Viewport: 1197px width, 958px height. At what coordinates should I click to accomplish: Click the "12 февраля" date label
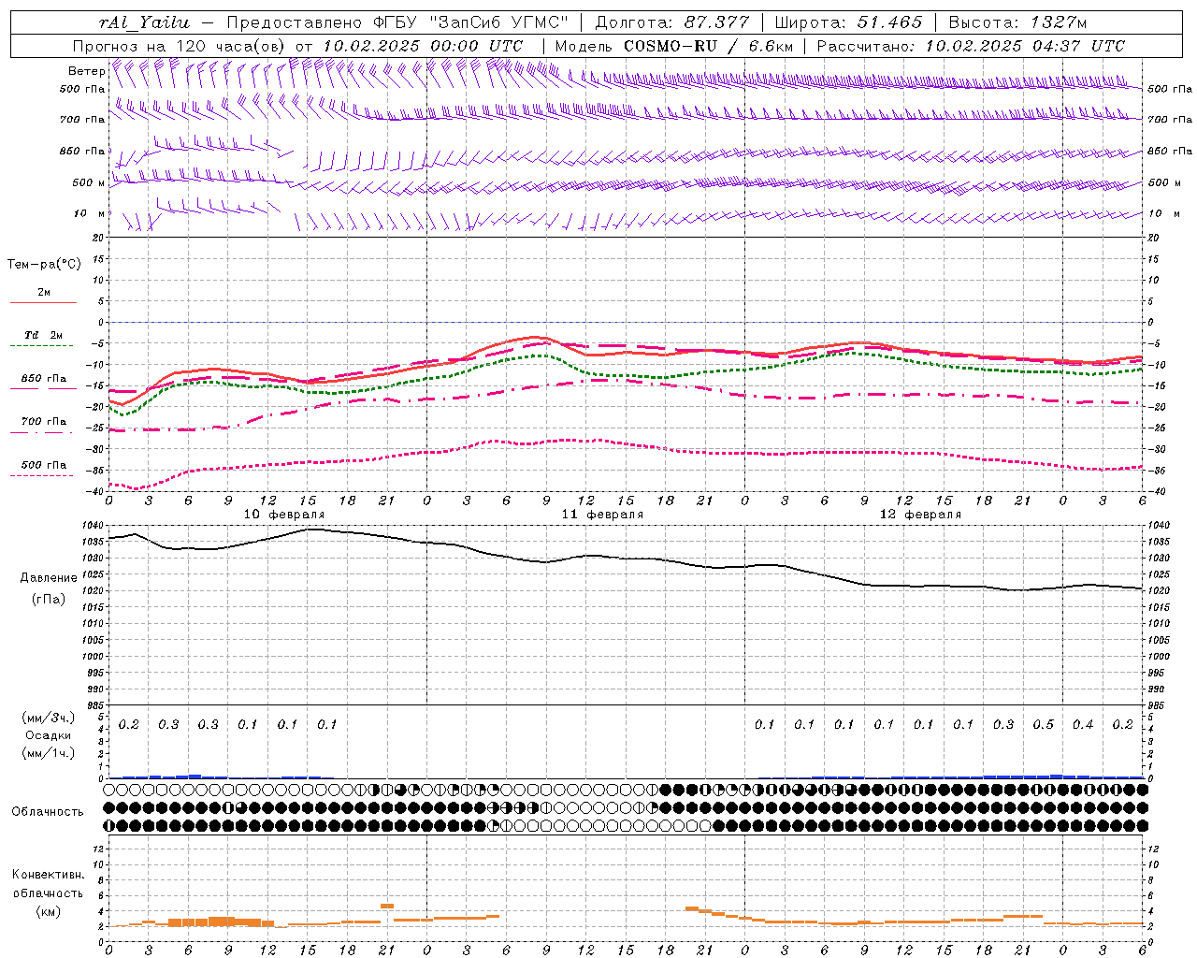(x=920, y=515)
